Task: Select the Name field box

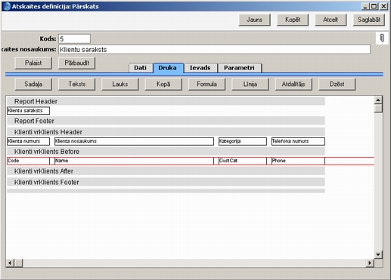Action: tap(134, 161)
